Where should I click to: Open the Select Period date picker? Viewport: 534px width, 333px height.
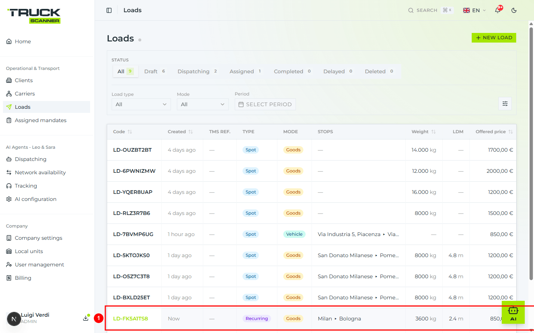[265, 104]
